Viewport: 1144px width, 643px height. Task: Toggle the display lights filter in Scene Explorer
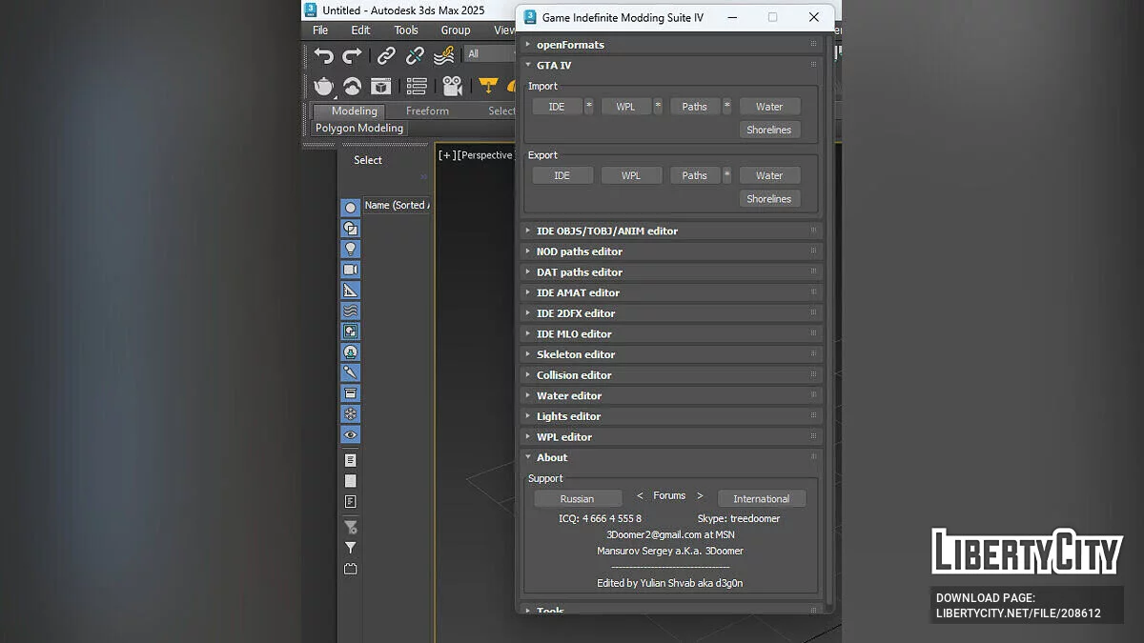(351, 249)
